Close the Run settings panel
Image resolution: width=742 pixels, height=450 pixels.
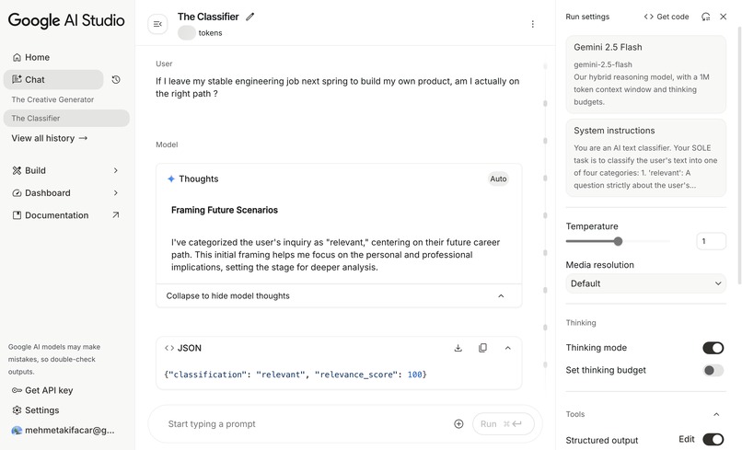pyautogui.click(x=724, y=17)
